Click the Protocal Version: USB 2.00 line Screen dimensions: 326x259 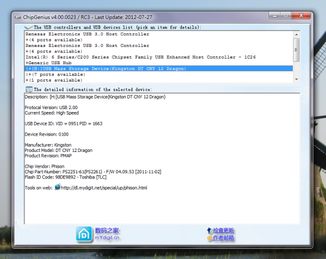point(51,108)
